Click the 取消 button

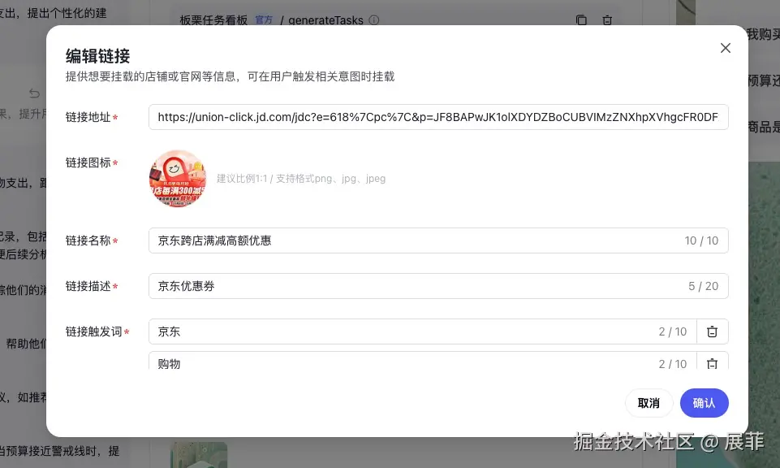coord(649,403)
